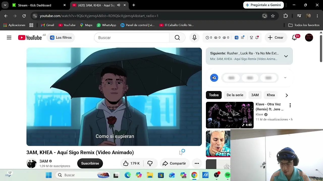The image size is (323, 181).
Task: Open the YouTube guide hamburger menu
Action: click(x=9, y=37)
